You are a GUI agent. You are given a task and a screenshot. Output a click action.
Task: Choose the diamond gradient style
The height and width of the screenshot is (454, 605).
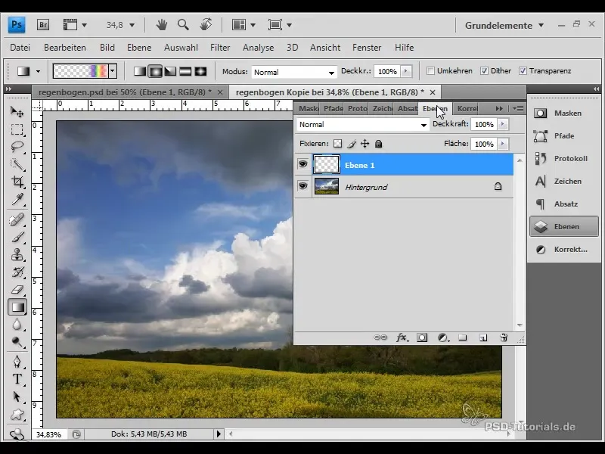(200, 71)
